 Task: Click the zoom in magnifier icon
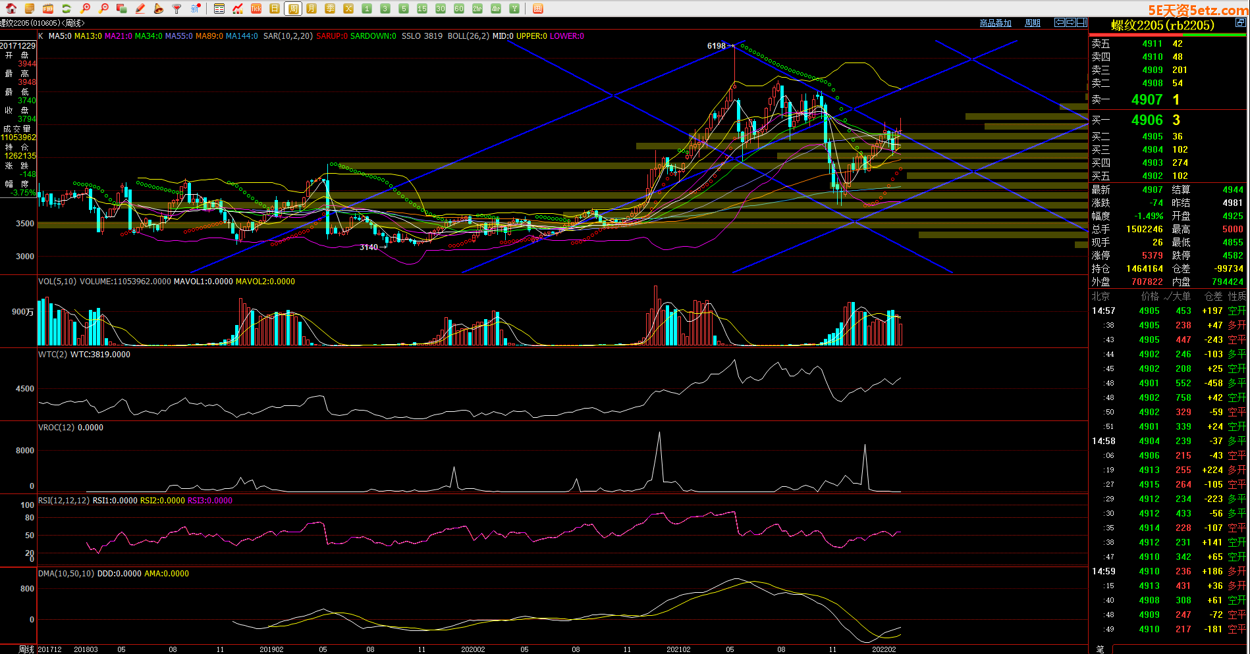click(x=85, y=9)
